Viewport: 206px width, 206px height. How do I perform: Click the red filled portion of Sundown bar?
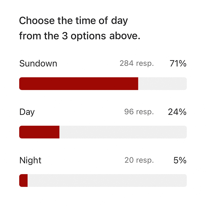(x=79, y=84)
